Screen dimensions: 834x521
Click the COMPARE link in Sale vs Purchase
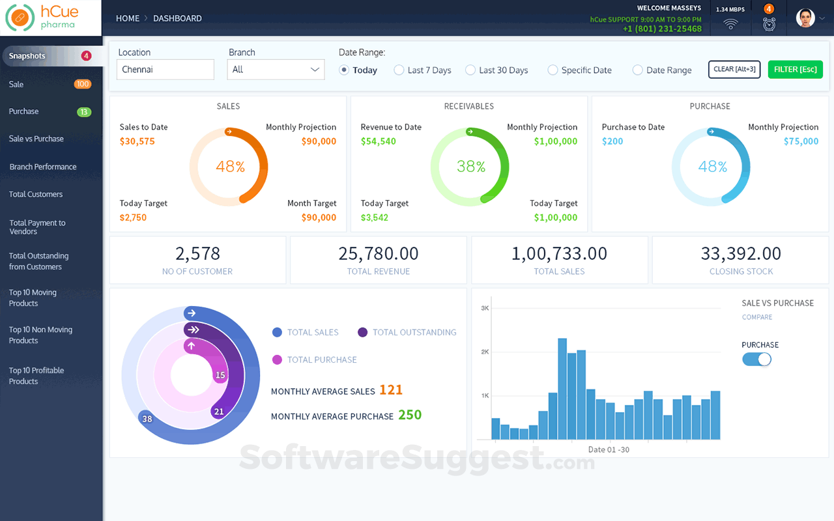click(x=757, y=317)
